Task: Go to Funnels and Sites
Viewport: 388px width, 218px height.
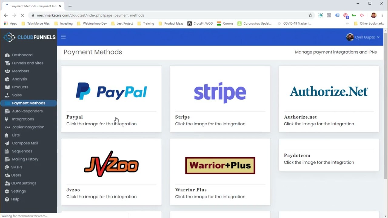Action: (28, 63)
